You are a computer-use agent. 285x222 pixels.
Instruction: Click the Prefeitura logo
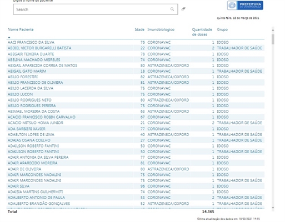[x=245, y=6]
